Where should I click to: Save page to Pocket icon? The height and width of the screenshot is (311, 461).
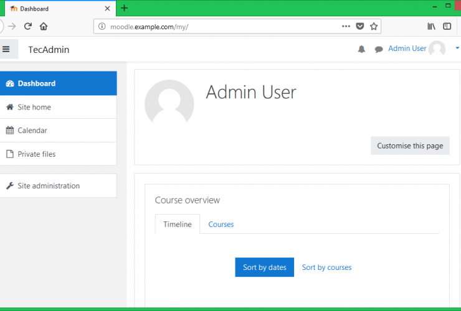coord(360,26)
